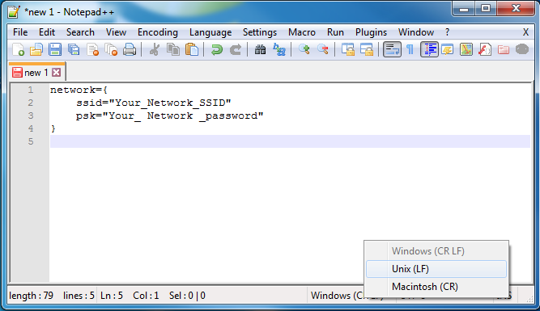Click the text network={ on line 1
Viewport: 540px width, 311px height.
79,90
